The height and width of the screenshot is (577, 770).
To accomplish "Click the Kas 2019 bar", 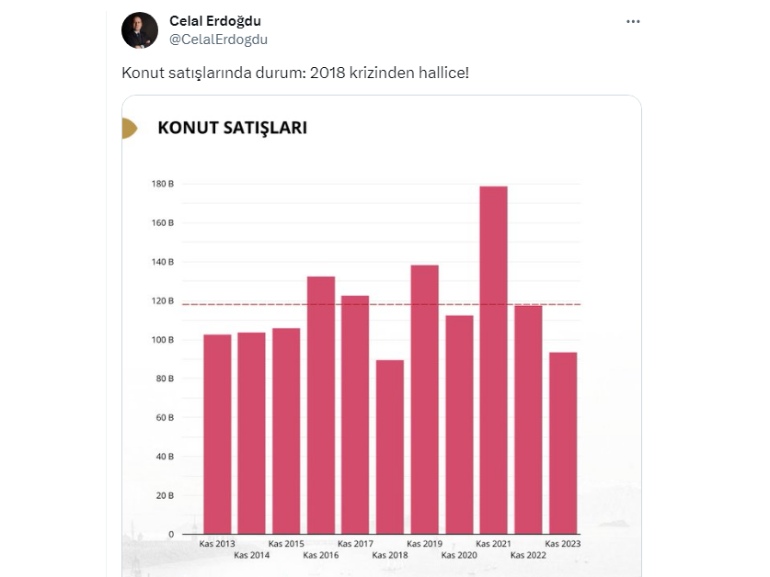I will coord(424,400).
